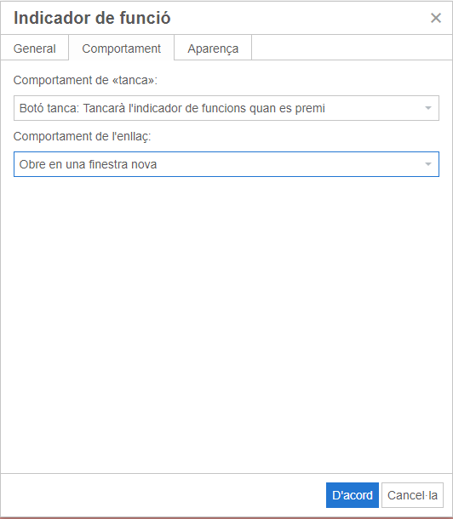
Task: Open the Aparença tab
Action: click(213, 48)
